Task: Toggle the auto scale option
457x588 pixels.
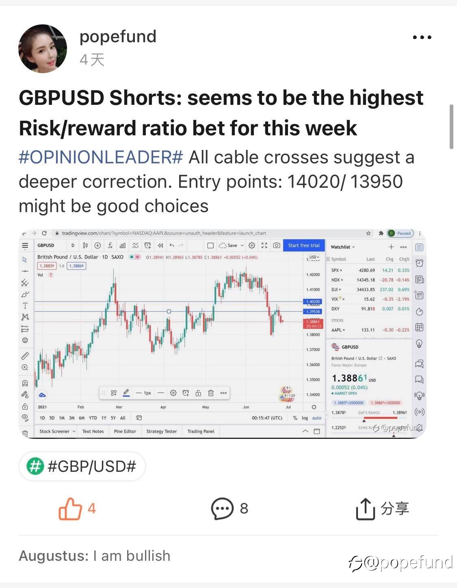Action: point(317,418)
